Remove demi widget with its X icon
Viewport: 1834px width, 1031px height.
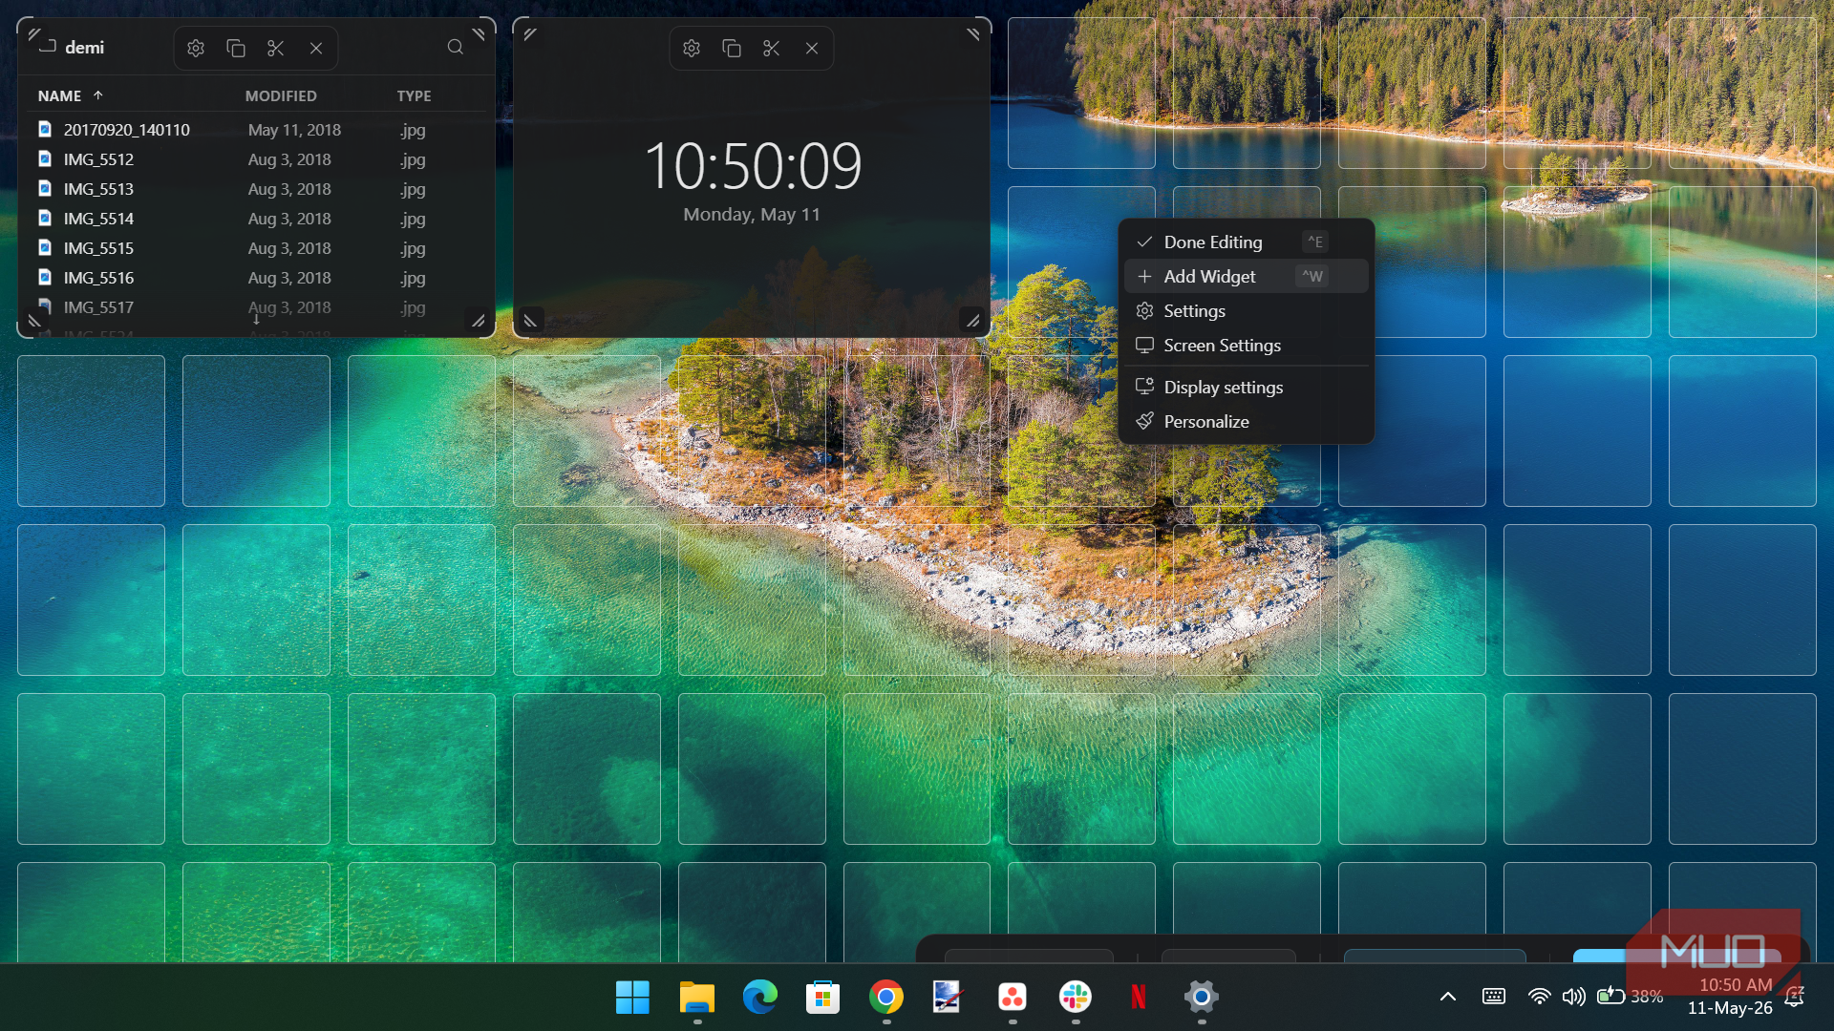pyautogui.click(x=316, y=48)
